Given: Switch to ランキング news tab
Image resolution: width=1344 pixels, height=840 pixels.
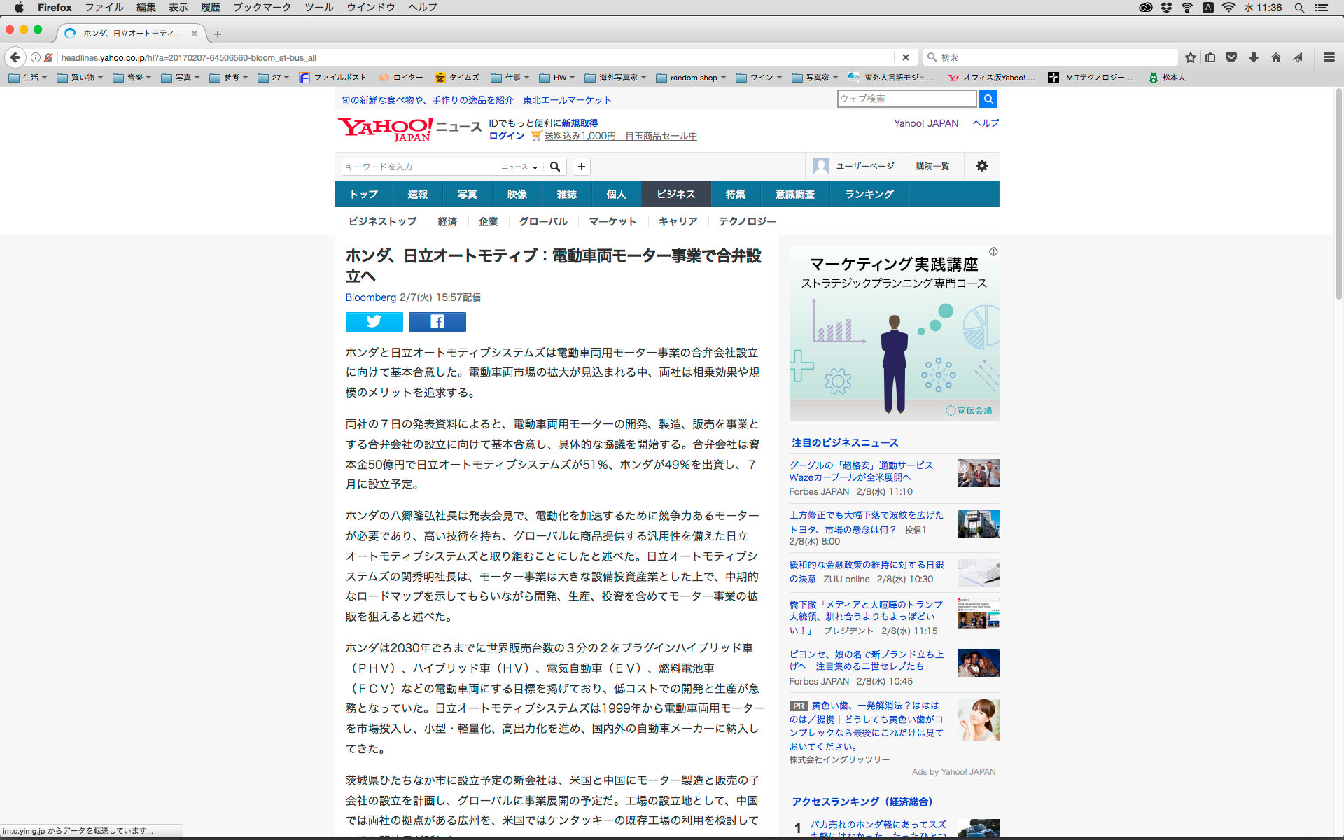Looking at the screenshot, I should pyautogui.click(x=869, y=194).
